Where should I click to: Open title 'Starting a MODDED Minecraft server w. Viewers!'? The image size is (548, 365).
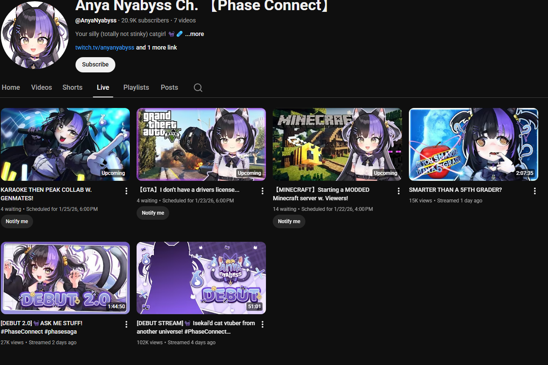coord(321,194)
